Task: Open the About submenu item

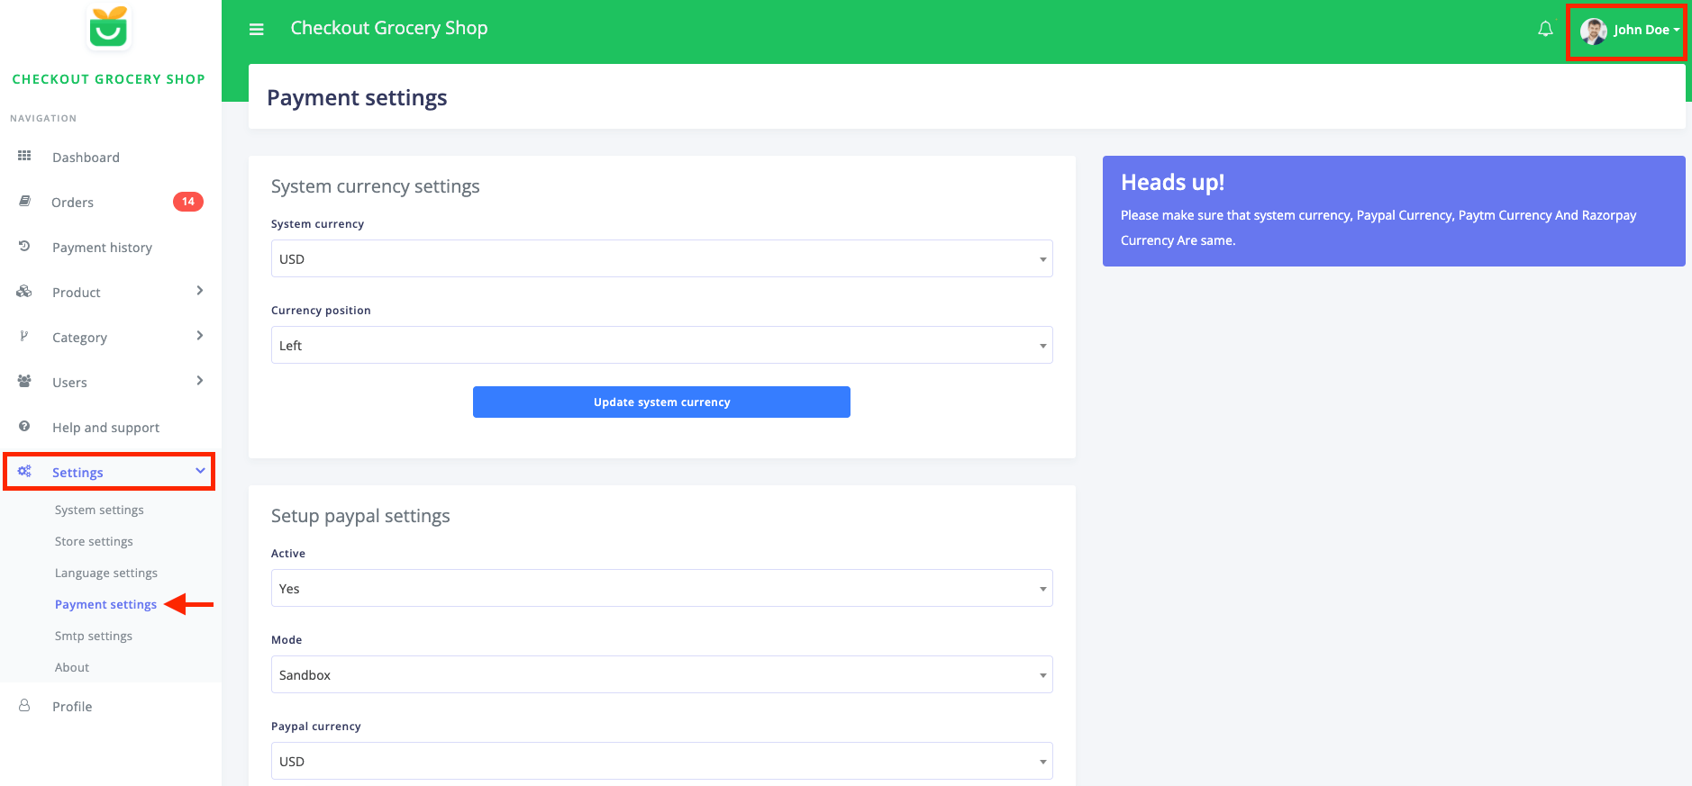Action: pos(72,667)
